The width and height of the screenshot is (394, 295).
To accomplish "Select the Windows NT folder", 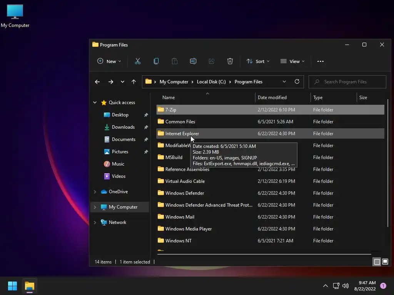I will [x=270, y=241].
